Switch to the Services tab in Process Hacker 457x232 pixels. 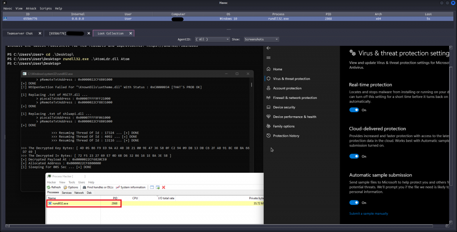click(66, 192)
